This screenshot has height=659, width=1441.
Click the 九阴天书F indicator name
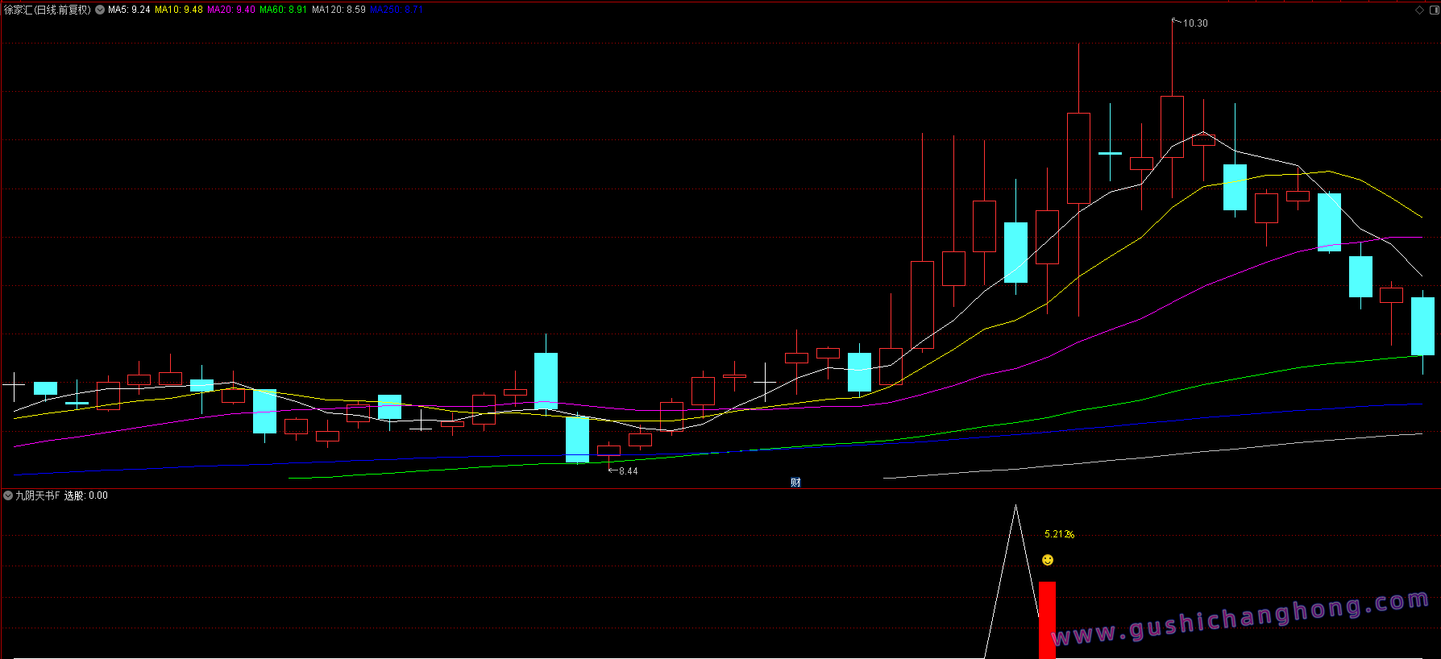(x=38, y=495)
